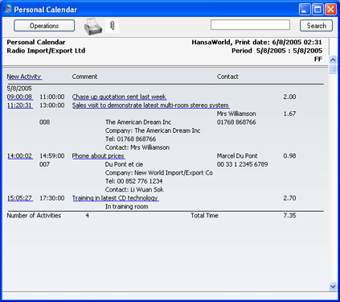
Task: Open attachments via the paperclip icon
Action: click(x=113, y=26)
